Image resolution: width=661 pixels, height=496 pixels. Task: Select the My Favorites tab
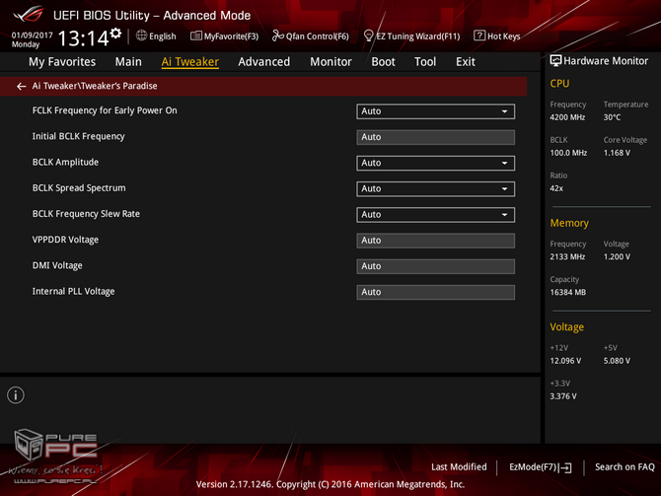62,62
